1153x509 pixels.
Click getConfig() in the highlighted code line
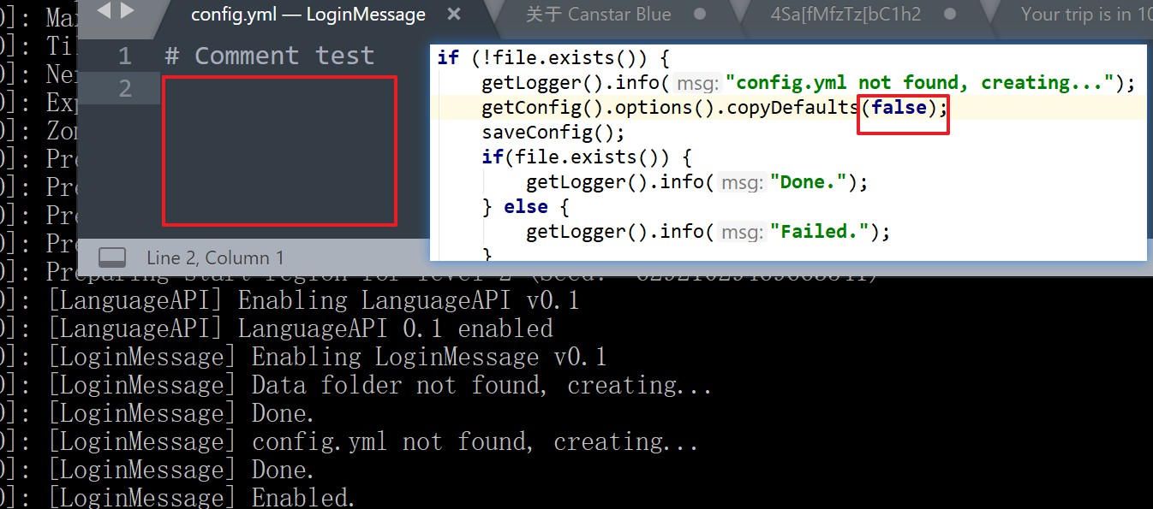coord(532,108)
